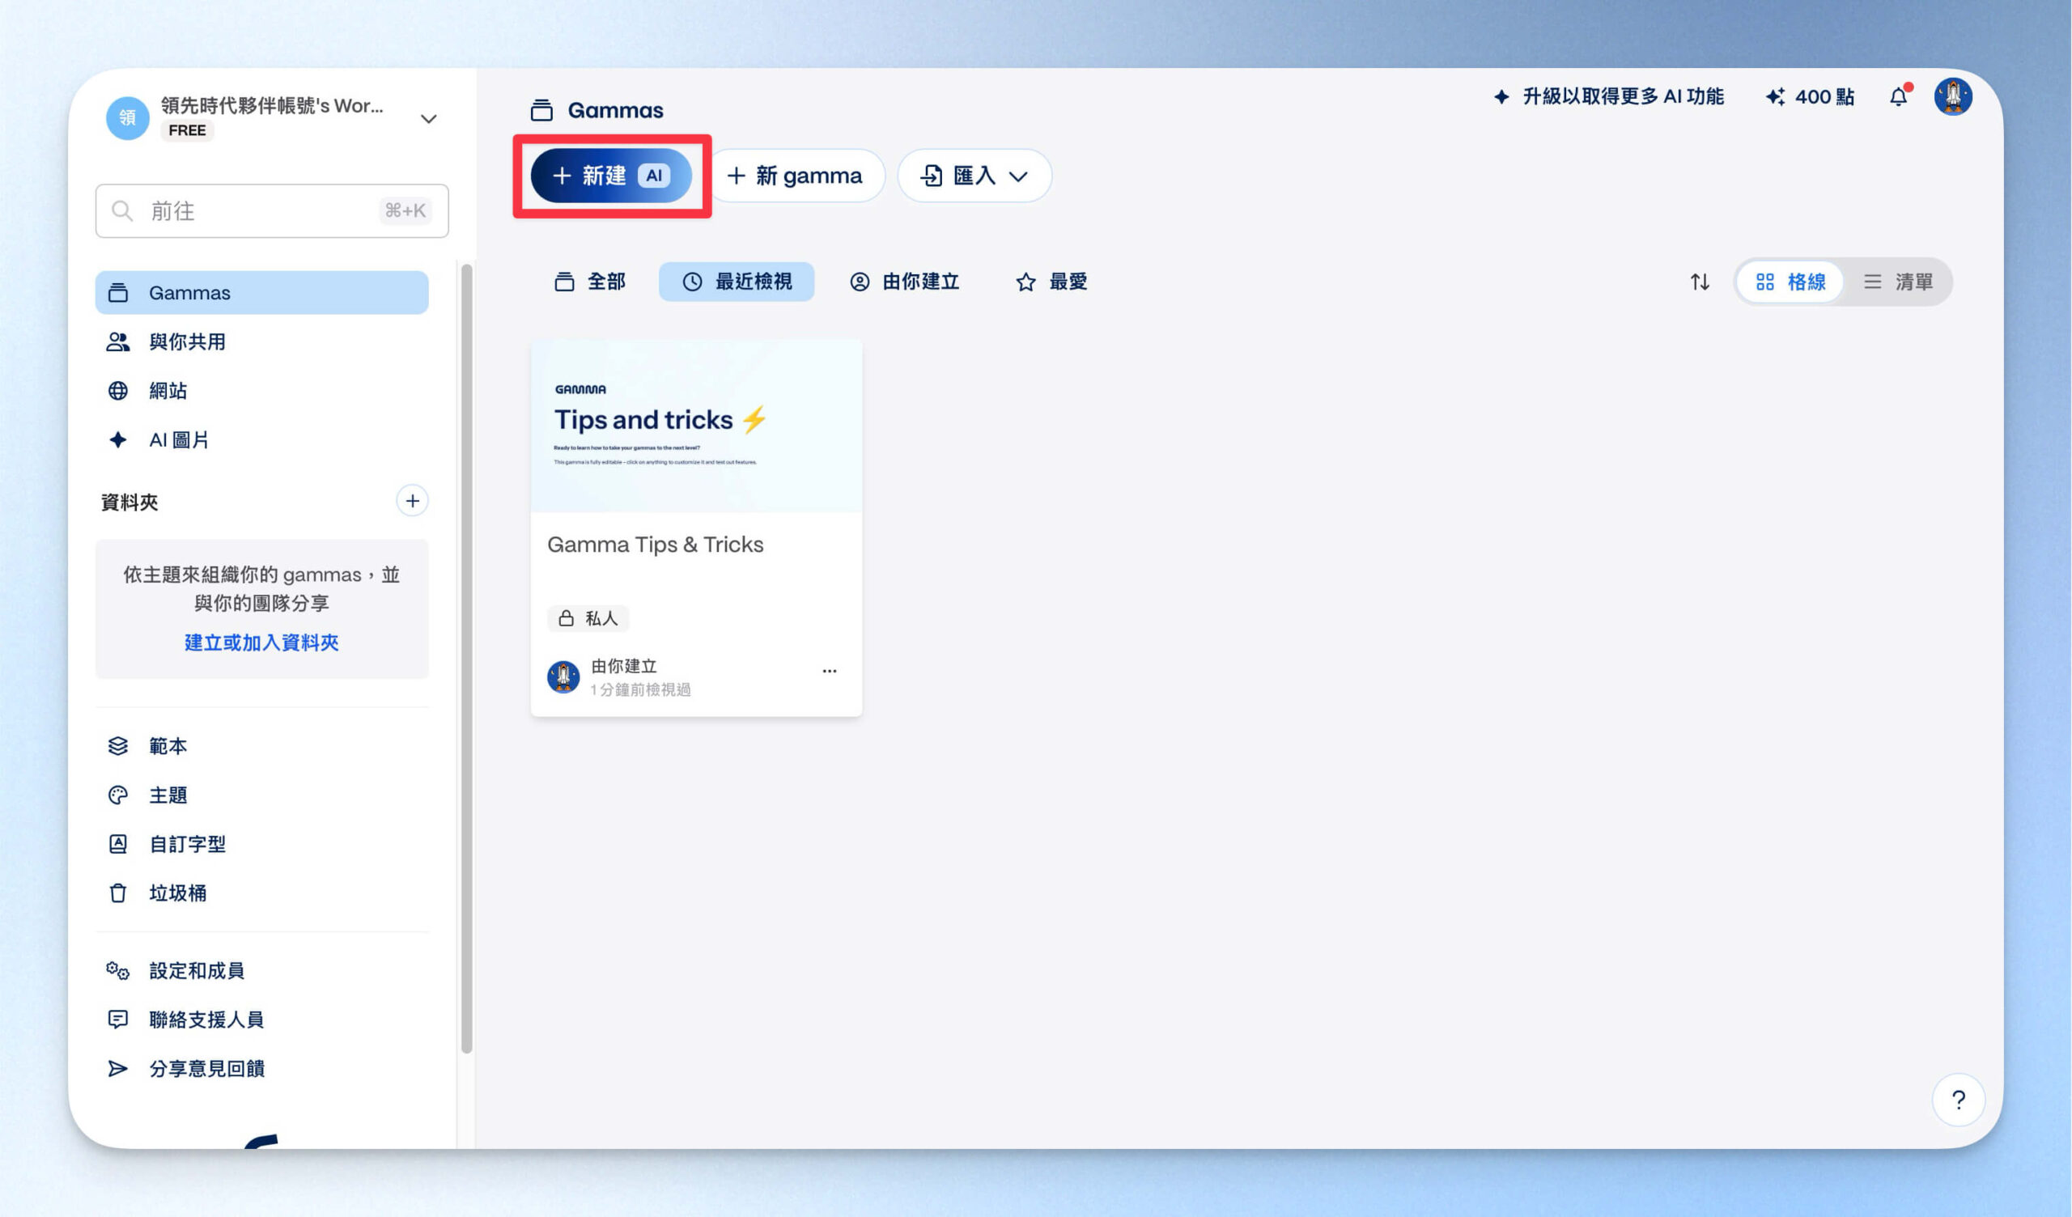The image size is (2072, 1217).
Task: Open AI 圖片 in the sidebar
Action: (x=178, y=440)
